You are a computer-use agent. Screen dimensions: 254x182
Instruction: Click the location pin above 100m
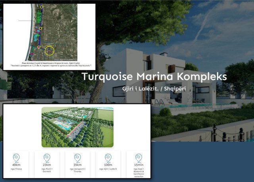108,158
